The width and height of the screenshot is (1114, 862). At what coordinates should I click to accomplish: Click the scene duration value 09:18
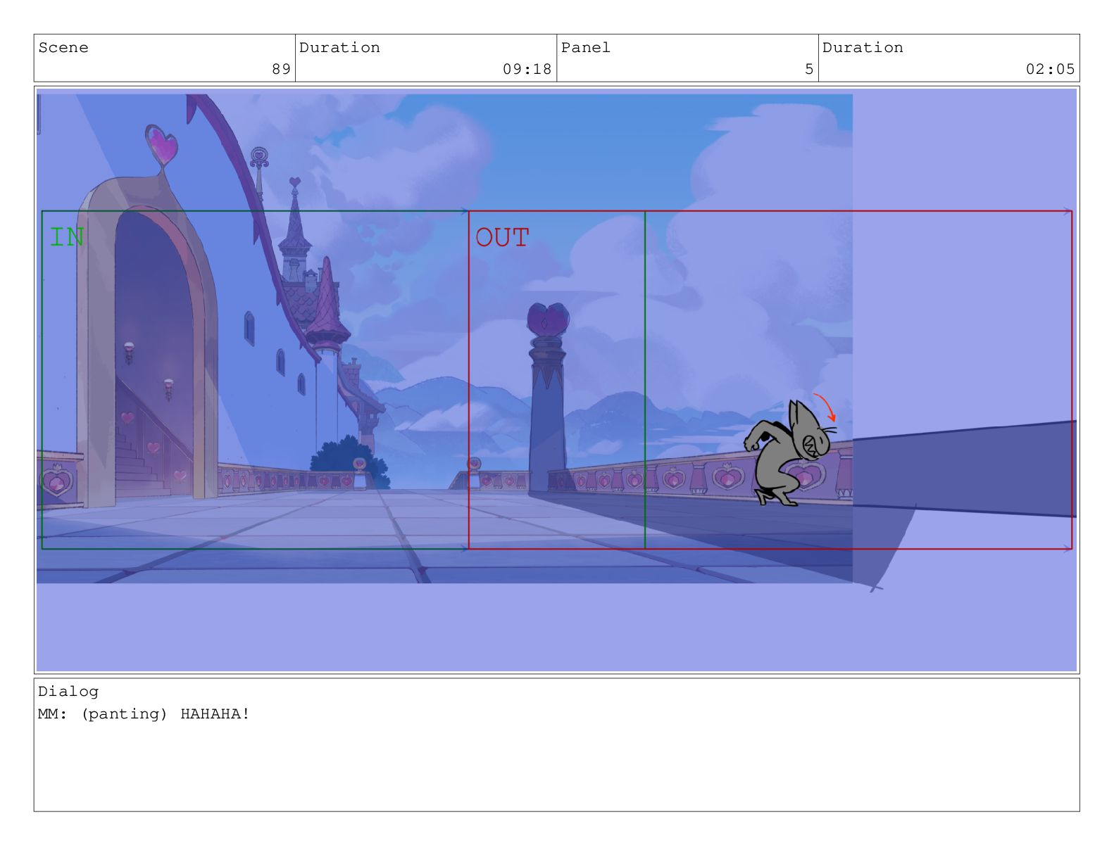[x=527, y=69]
